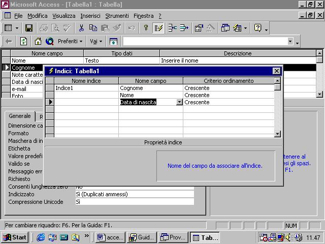Open the Inserisci menu

tap(90, 16)
